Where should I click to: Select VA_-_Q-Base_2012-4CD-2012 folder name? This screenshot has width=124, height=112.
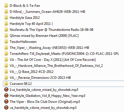31,72
